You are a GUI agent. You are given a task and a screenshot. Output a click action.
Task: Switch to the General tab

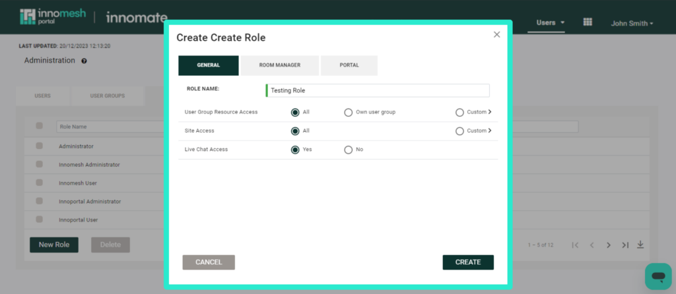[x=208, y=65]
